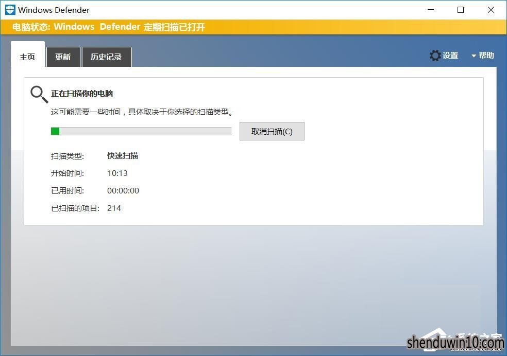Minimize the Windows Defender window
Screen dimensions: 507x356
pyautogui.click(x=431, y=10)
